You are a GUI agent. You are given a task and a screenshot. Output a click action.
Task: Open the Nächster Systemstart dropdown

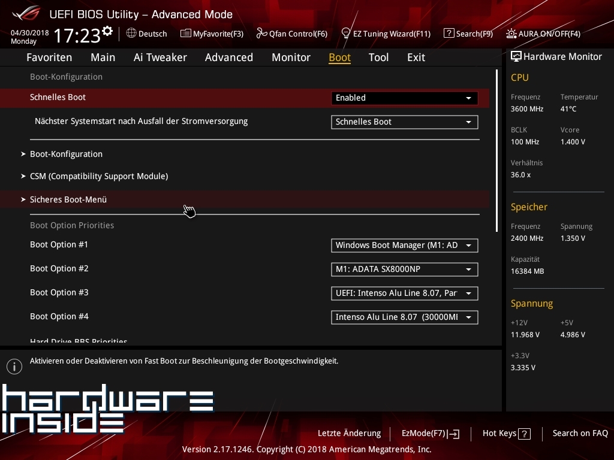coord(404,122)
